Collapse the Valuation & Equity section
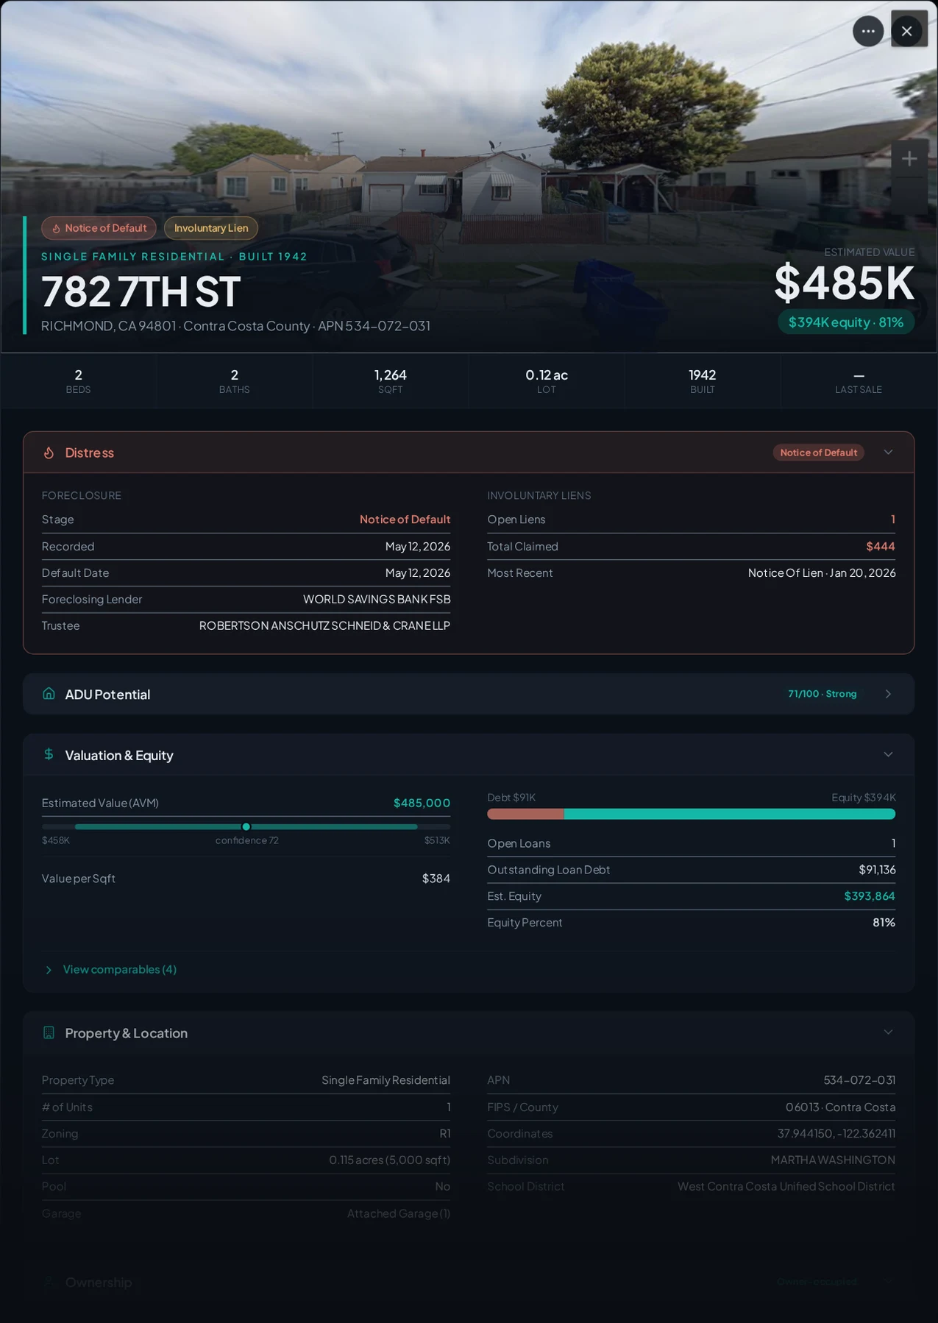Image resolution: width=938 pixels, height=1323 pixels. point(888,754)
